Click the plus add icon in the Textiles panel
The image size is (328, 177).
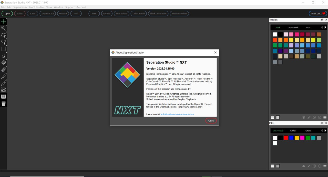314,117
